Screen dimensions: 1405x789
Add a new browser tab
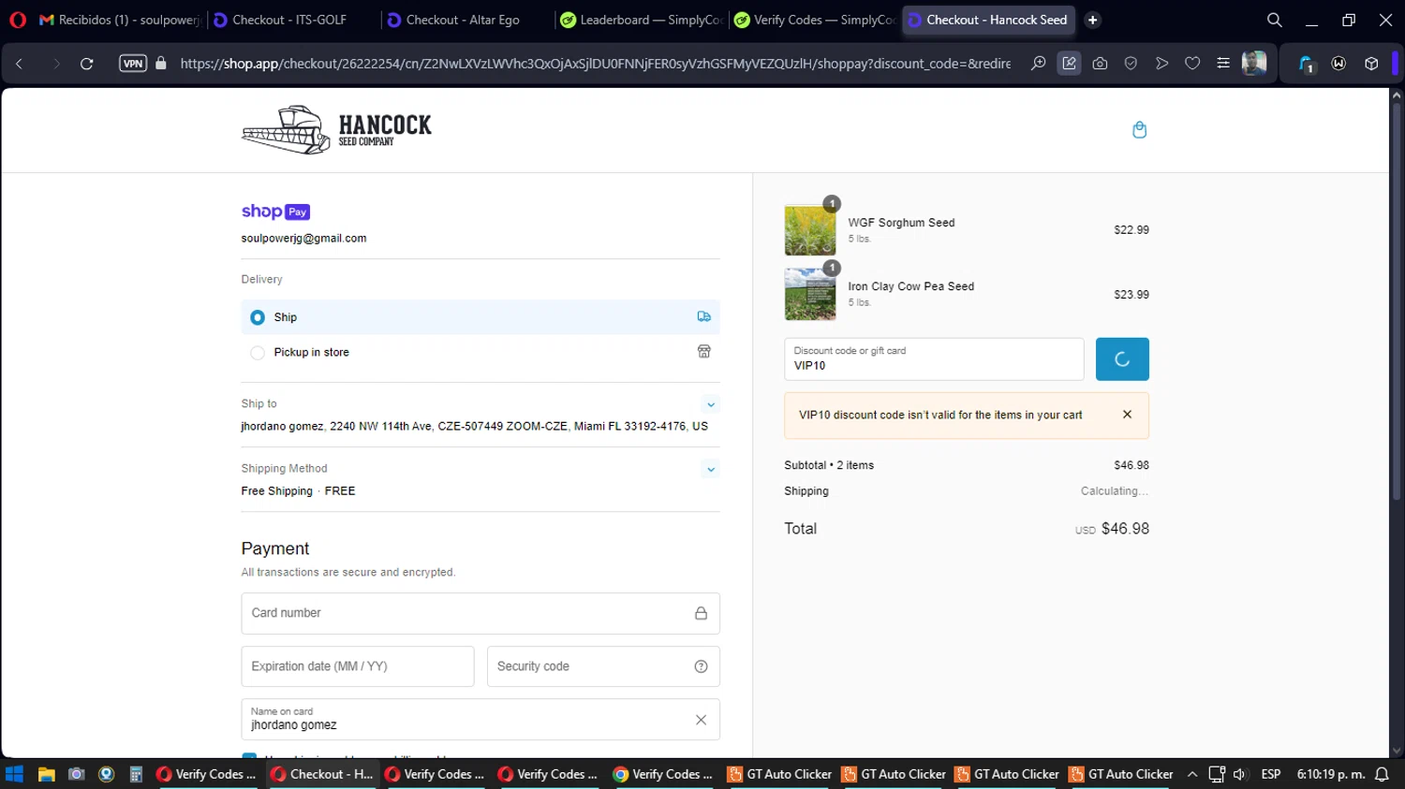pyautogui.click(x=1092, y=20)
